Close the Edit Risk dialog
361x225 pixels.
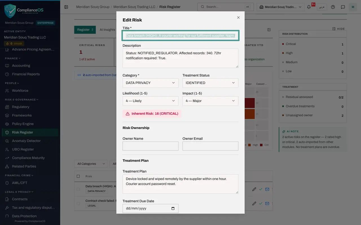pyautogui.click(x=238, y=17)
